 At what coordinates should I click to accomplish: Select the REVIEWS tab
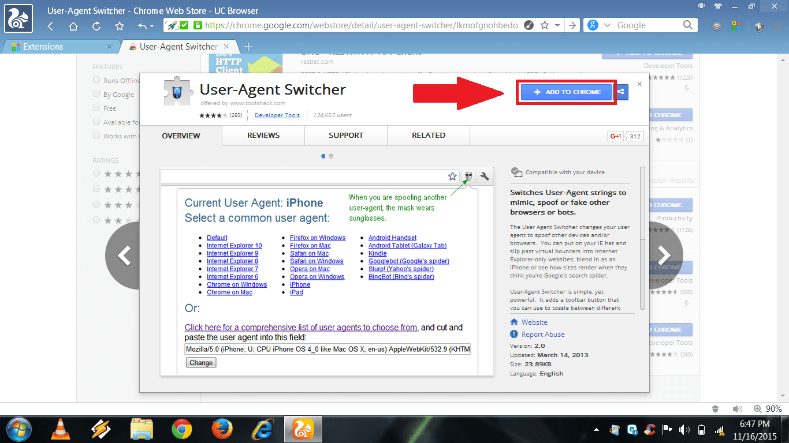pos(263,136)
